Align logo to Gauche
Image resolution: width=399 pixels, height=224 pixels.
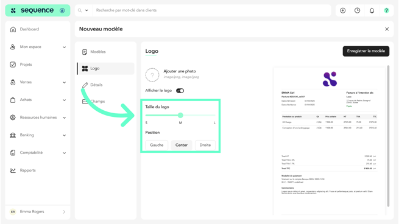pyautogui.click(x=157, y=145)
